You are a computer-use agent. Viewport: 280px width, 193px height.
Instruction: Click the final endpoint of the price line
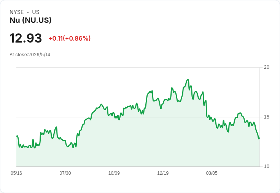[x=259, y=138]
